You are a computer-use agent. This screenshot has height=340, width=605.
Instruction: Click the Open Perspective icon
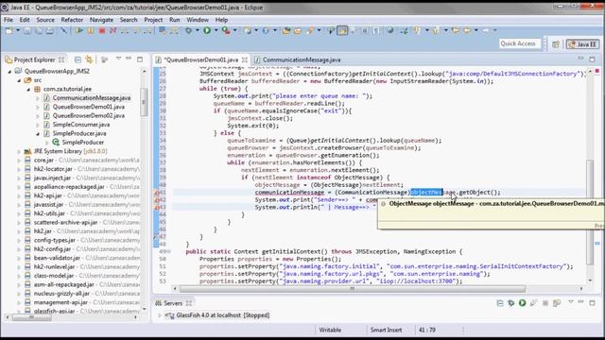556,44
